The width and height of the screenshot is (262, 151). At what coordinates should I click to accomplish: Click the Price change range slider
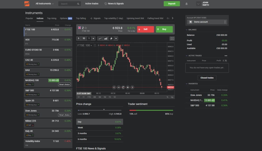[x=100, y=110]
